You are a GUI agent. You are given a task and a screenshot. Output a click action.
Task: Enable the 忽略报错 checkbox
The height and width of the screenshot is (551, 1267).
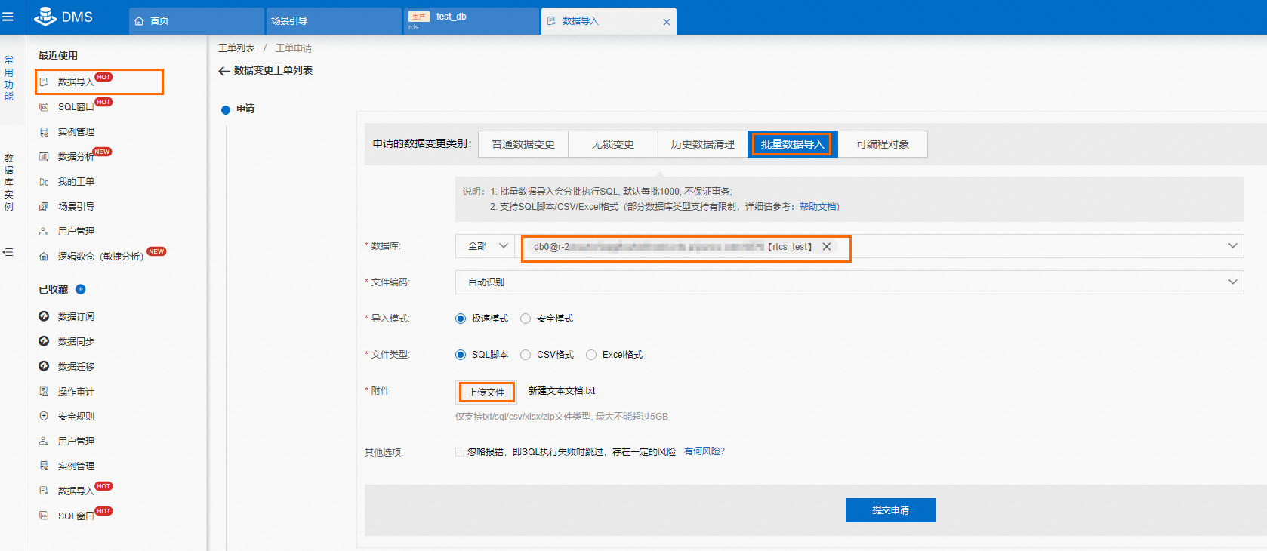point(460,452)
